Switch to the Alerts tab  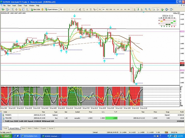click(x=30, y=128)
